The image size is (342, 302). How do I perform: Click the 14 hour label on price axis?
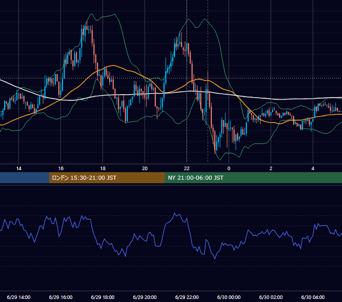pos(19,169)
